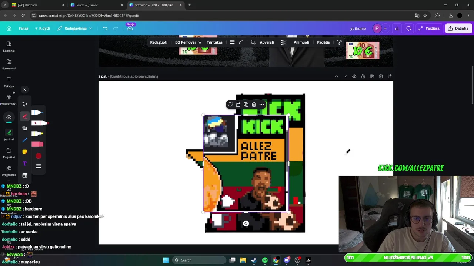This screenshot has width=474, height=266.
Task: Pick the blue pen tip
Action: (x=37, y=112)
